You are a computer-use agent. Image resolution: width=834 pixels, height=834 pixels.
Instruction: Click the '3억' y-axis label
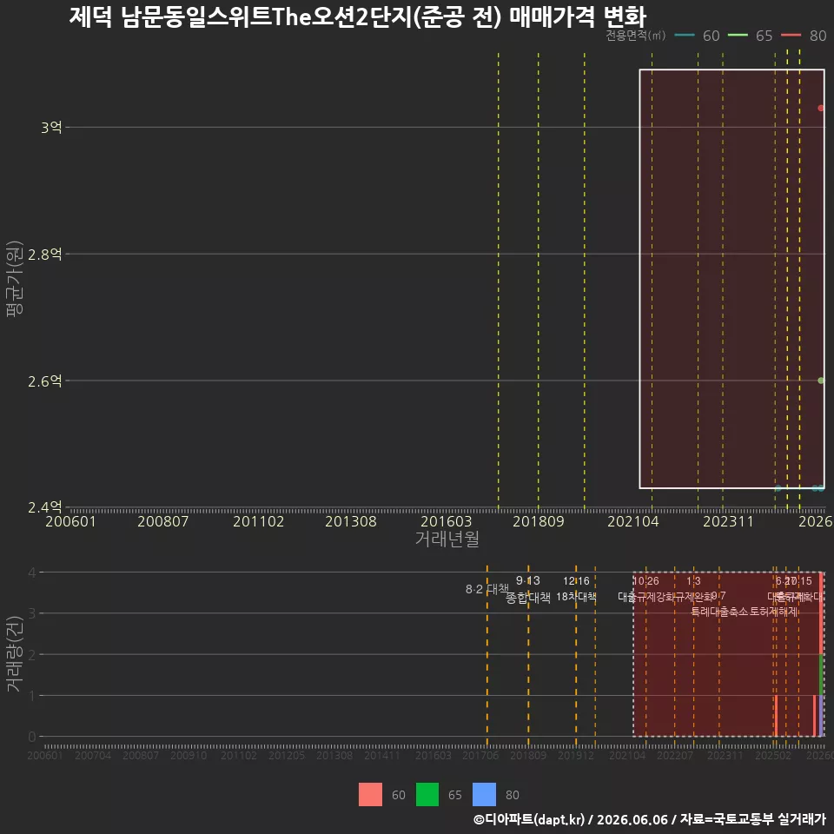[x=51, y=127]
